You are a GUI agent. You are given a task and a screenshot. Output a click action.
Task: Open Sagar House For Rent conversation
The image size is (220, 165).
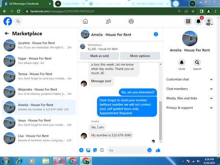point(39,61)
